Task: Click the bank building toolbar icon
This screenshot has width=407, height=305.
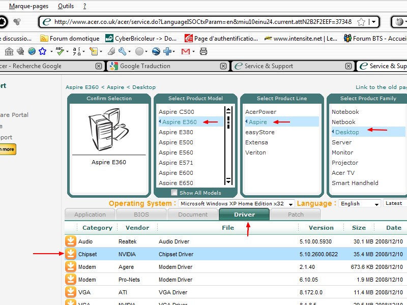Action: [9, 51]
